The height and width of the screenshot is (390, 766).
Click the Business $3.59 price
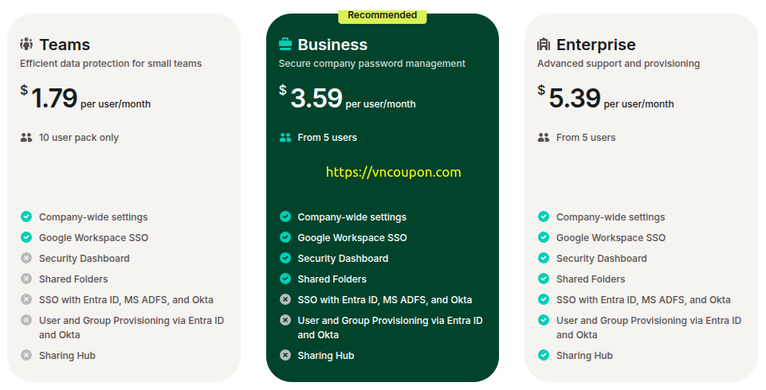(316, 98)
